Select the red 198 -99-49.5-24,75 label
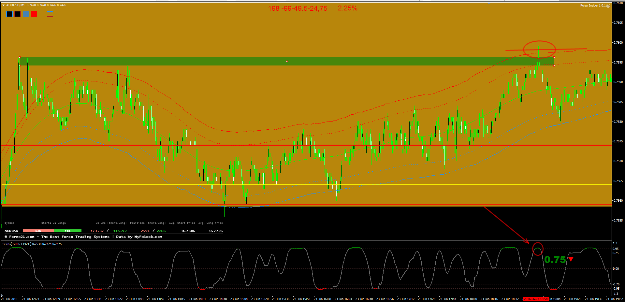Screen dimensions: 625x302 point(298,8)
